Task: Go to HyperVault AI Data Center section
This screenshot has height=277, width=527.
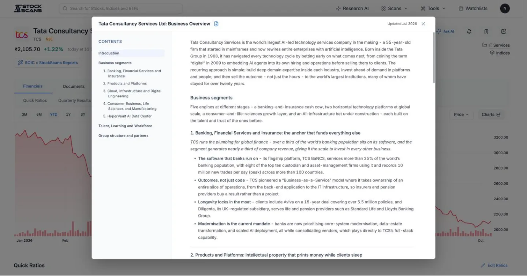Action: click(127, 116)
